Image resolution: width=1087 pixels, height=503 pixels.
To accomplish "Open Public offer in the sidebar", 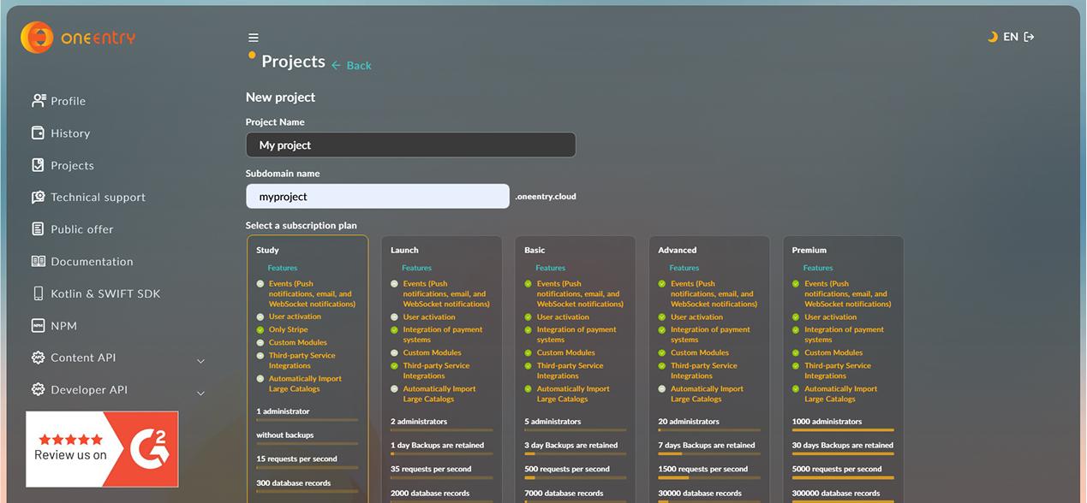I will 81,229.
